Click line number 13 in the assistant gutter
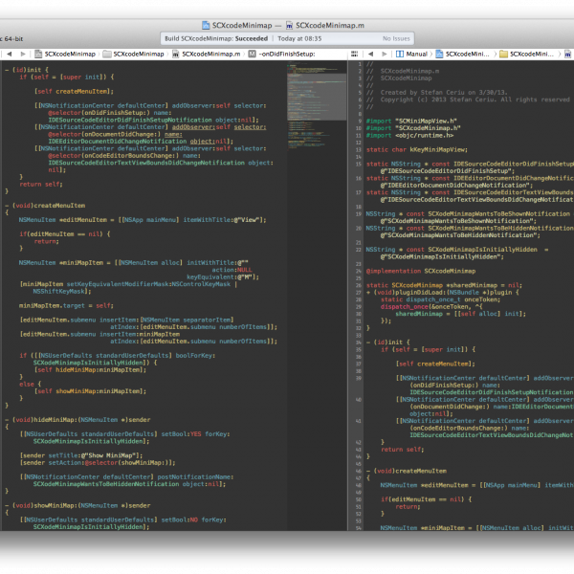Screen dimensions: 574x574 point(359,150)
